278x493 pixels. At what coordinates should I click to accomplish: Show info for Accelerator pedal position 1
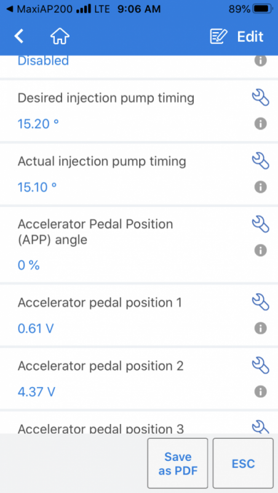260,328
